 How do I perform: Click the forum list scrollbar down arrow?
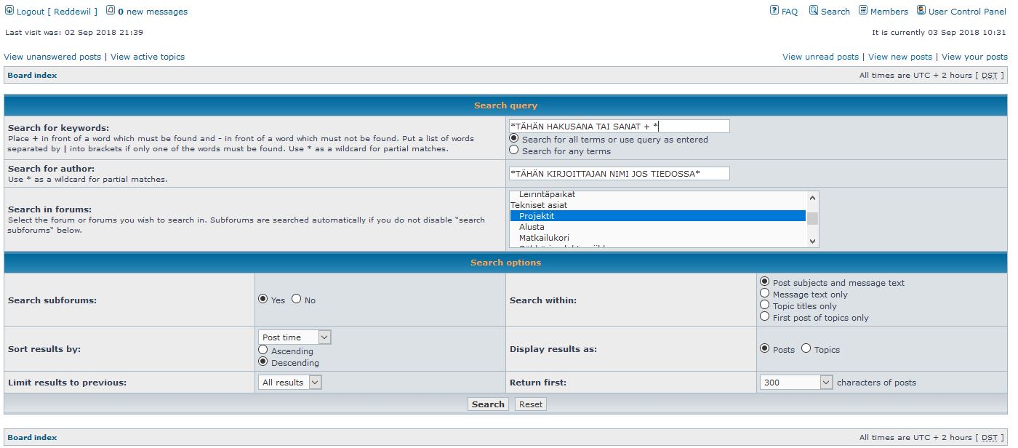coord(812,241)
